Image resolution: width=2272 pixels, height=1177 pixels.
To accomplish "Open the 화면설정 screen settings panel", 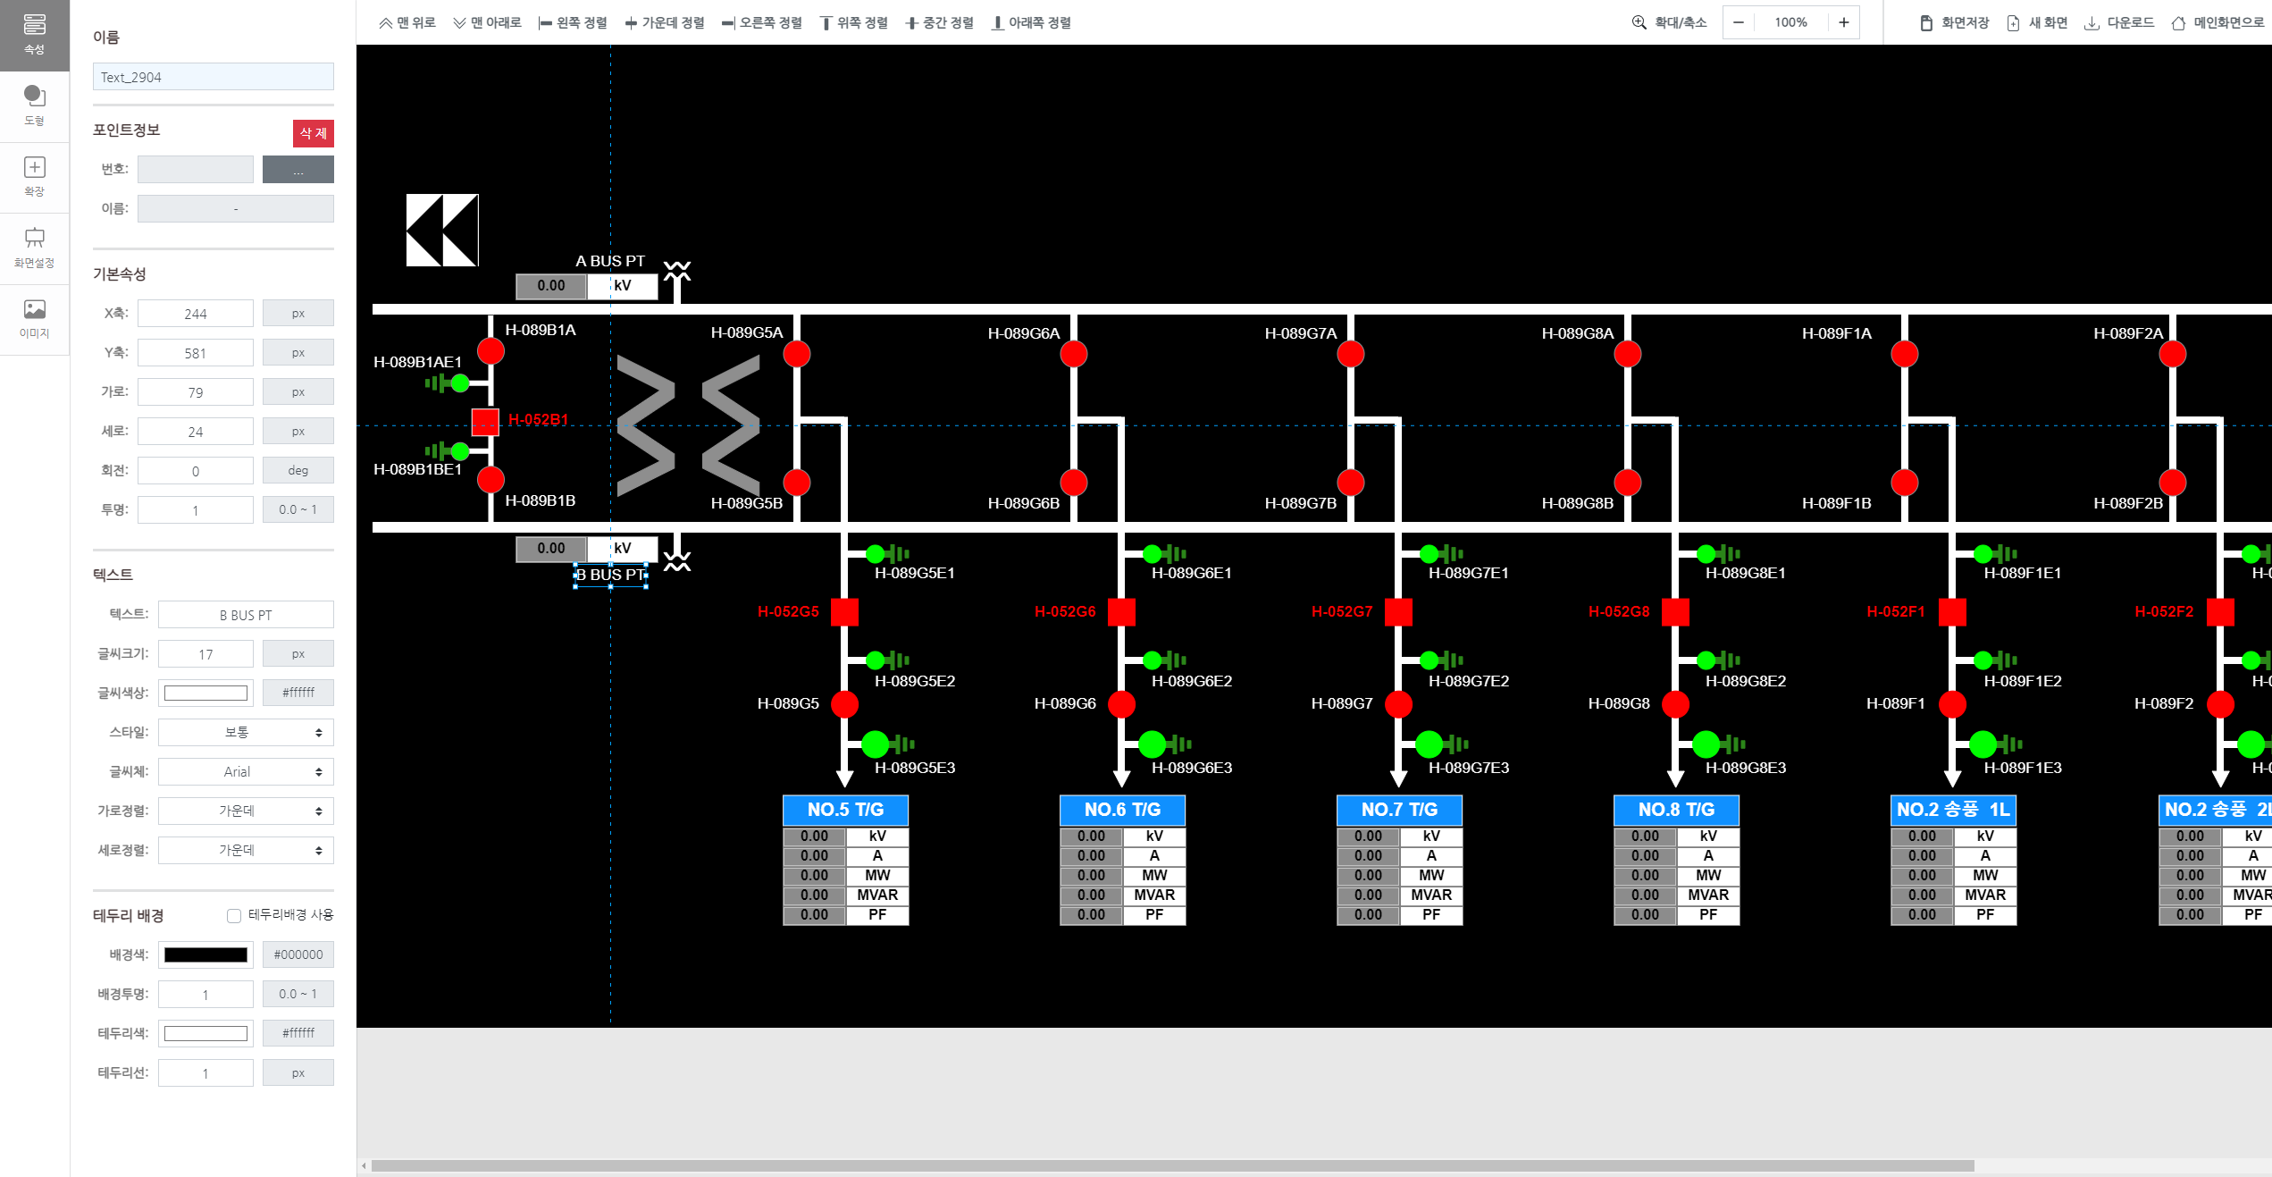I will click(34, 248).
